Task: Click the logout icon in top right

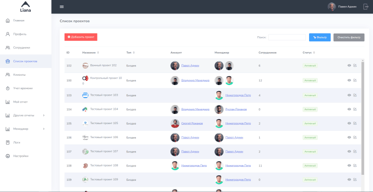Action: click(366, 7)
